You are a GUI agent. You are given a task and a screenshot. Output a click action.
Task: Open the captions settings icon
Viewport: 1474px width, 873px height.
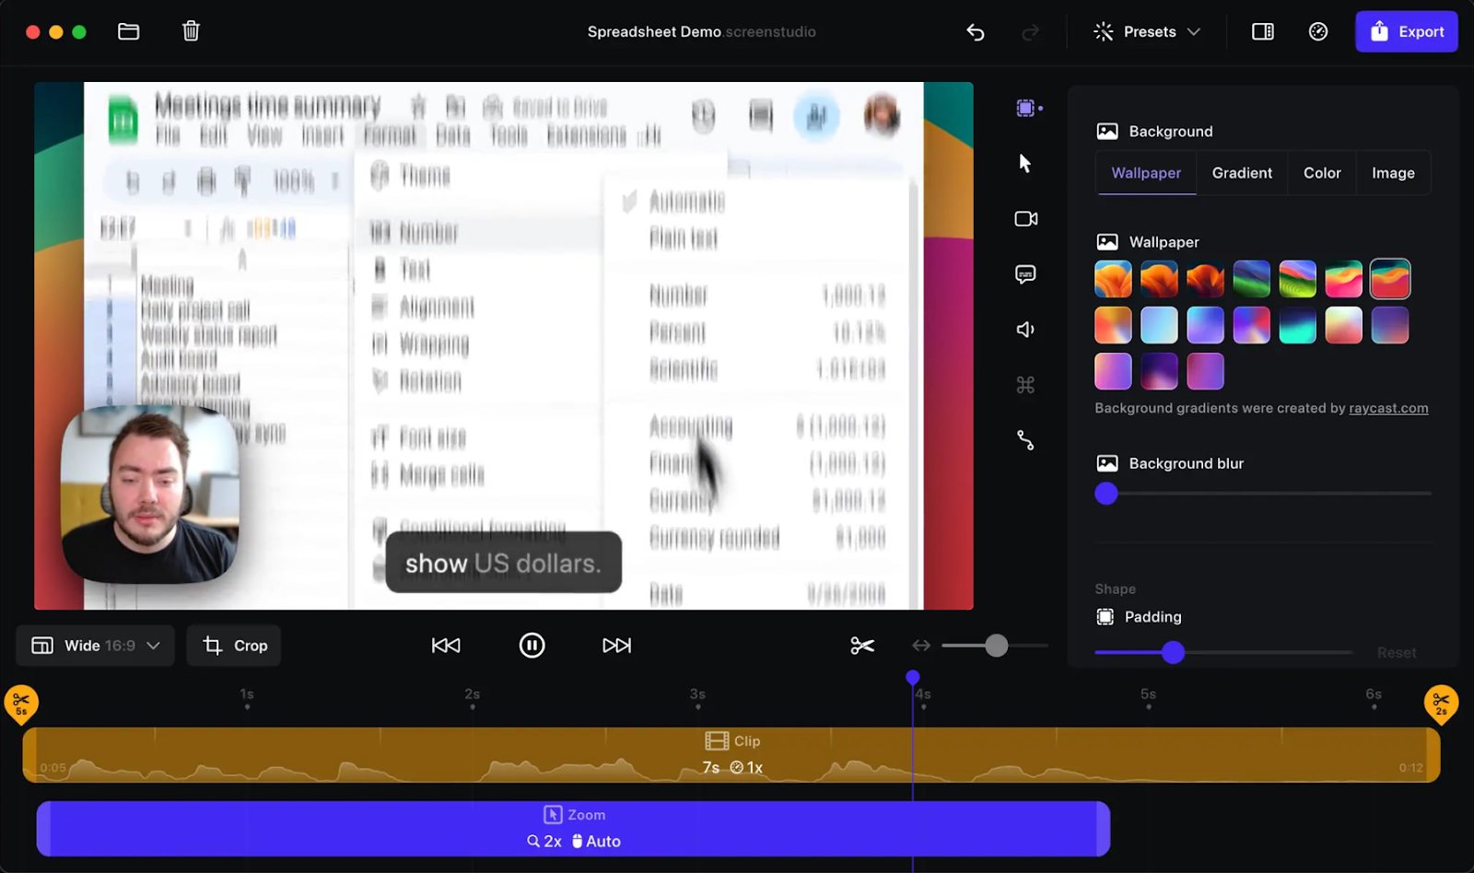pos(1025,274)
